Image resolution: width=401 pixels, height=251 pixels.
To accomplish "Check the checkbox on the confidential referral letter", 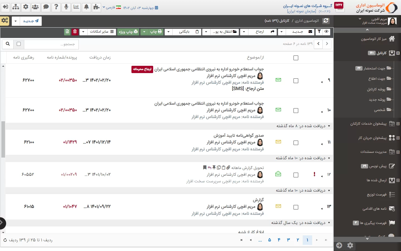I will click(296, 81).
